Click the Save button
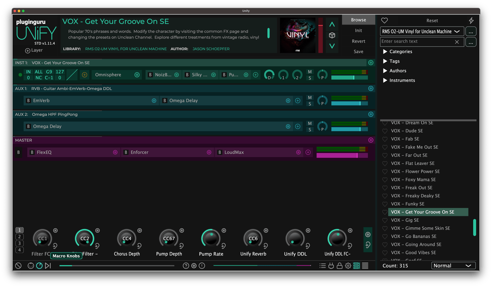Screen dimensions: 492x287 (x=358, y=51)
